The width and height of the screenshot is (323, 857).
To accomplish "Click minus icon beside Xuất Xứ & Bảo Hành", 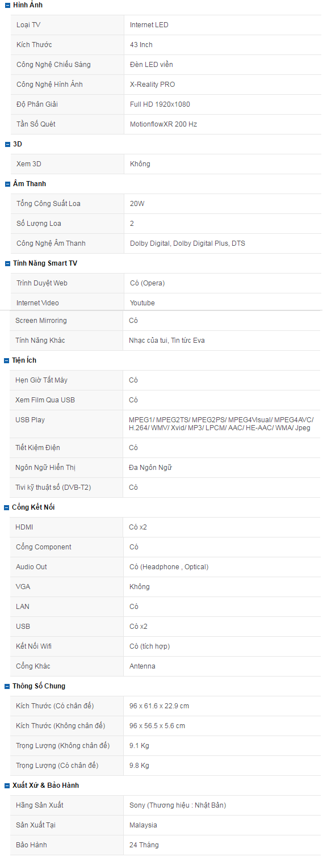I will (7, 785).
